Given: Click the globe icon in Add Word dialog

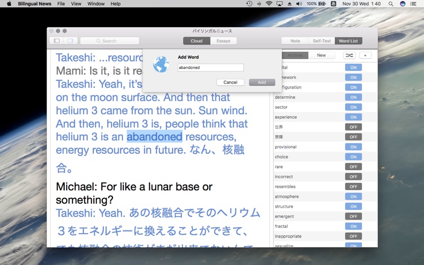Looking at the screenshot, I should tap(161, 64).
